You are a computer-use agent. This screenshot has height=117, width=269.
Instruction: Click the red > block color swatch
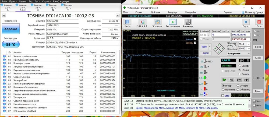(204, 89)
